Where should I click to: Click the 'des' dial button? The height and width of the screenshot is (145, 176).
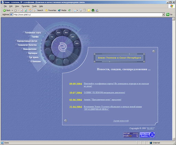click(66, 33)
